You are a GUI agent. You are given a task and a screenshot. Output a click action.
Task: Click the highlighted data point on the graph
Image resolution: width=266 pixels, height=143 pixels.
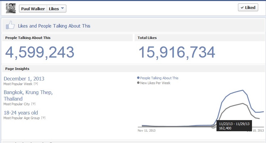click(x=213, y=126)
